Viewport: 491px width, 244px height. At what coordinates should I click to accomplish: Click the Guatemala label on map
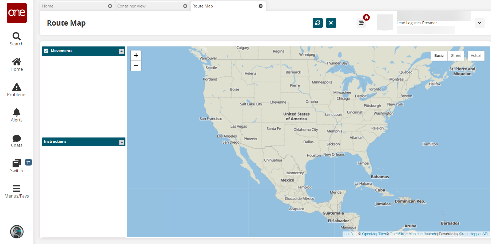coord(333,213)
